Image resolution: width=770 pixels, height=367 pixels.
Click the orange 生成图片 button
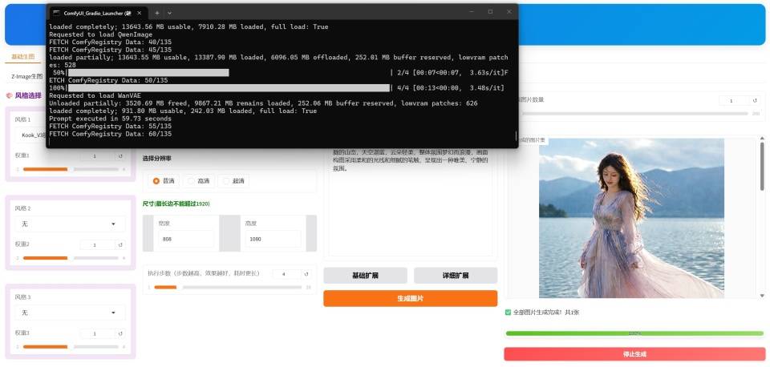pos(411,298)
